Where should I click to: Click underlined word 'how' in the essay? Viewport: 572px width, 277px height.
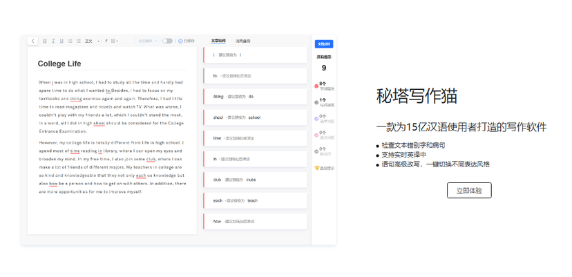pyautogui.click(x=53, y=184)
